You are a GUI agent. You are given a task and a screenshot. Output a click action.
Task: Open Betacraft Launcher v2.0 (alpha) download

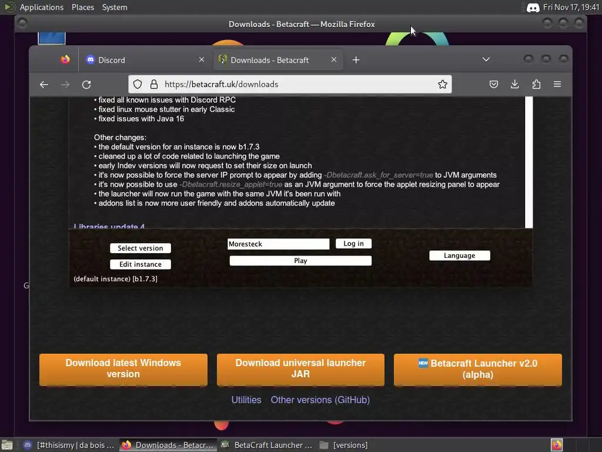[477, 369]
